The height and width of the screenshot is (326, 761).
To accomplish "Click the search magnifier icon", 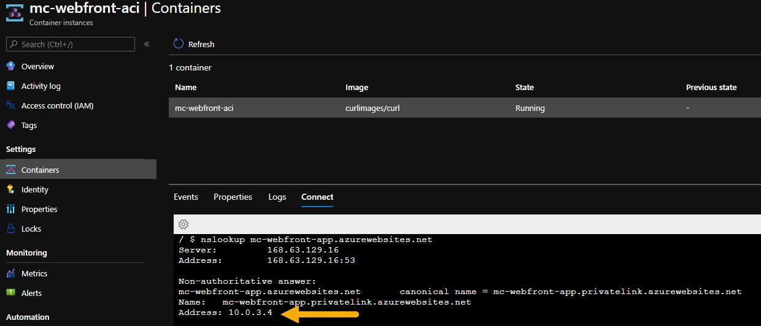I will pyautogui.click(x=14, y=44).
